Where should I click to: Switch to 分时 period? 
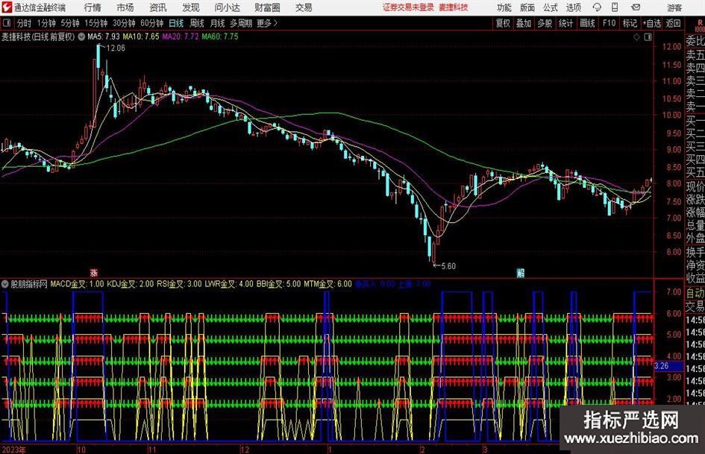[25, 23]
